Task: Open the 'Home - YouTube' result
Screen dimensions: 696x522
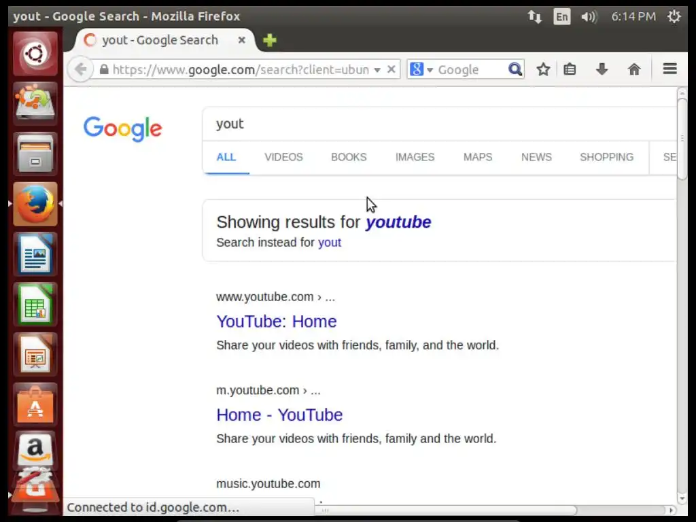Action: click(279, 415)
